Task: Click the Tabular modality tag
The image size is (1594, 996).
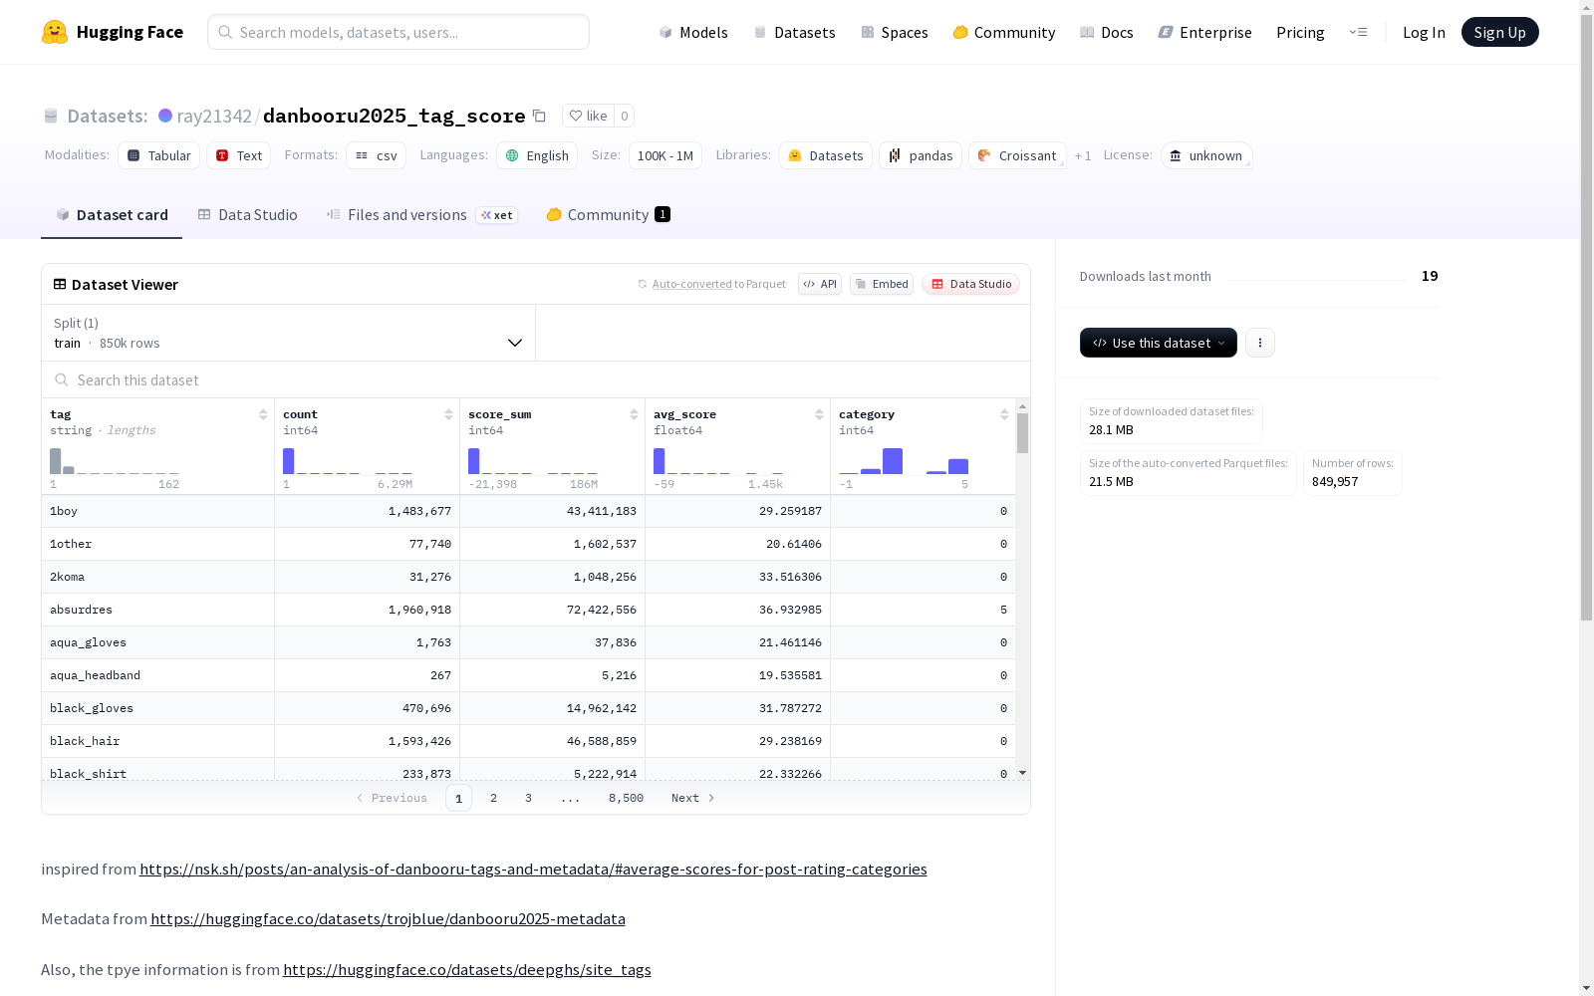Action: 158,155
